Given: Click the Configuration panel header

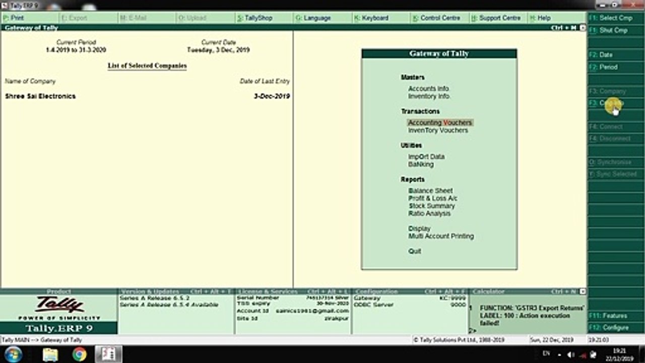Looking at the screenshot, I should pos(410,291).
